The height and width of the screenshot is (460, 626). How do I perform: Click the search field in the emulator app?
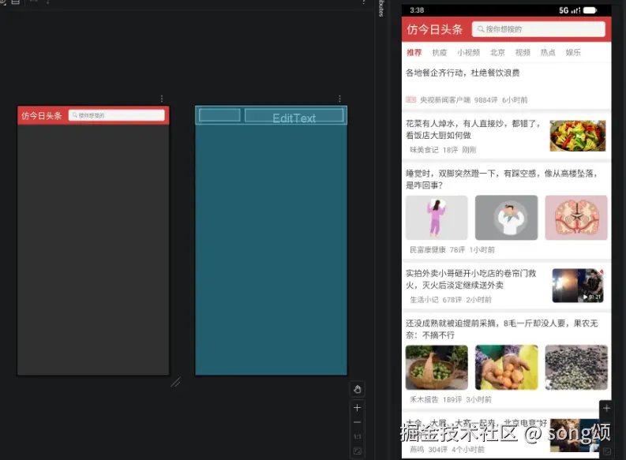coord(538,29)
